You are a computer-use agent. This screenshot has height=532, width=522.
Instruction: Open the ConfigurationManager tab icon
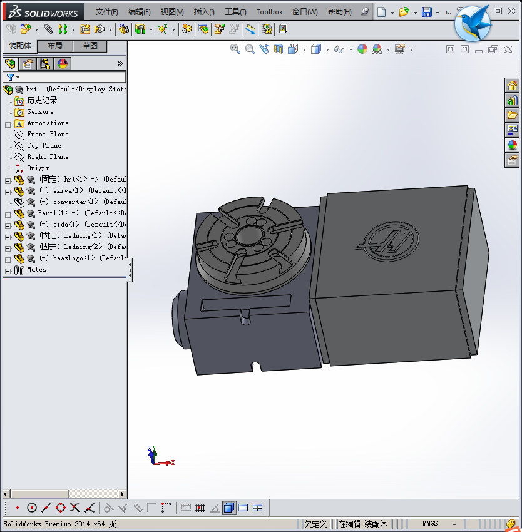click(45, 64)
